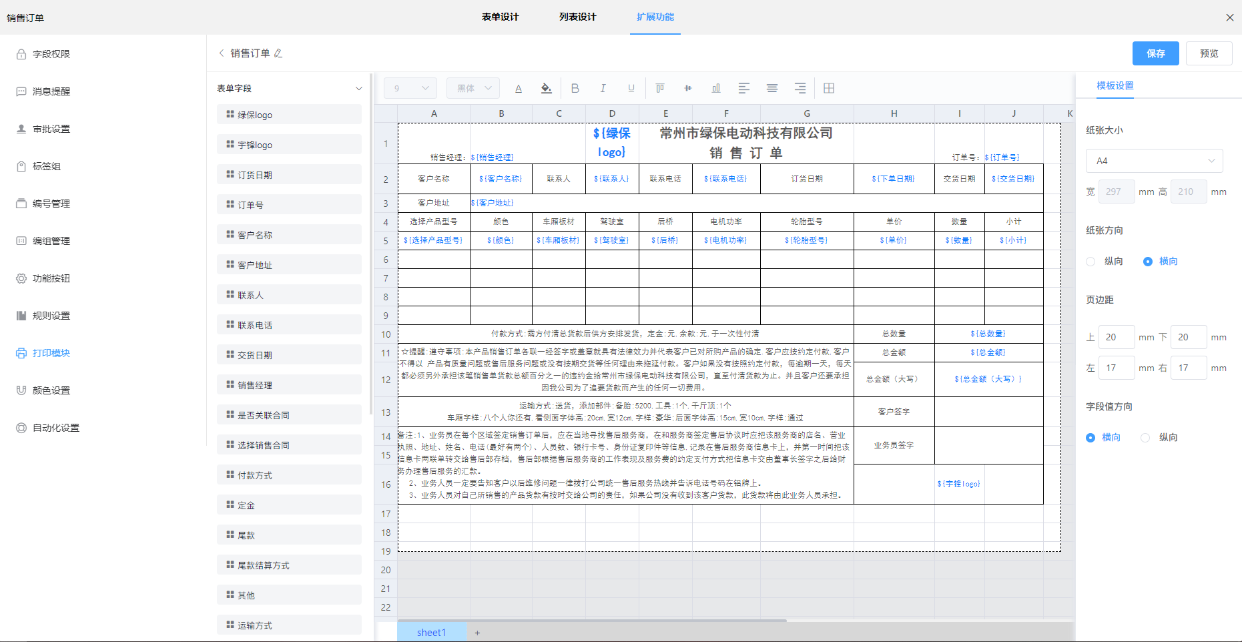Click the top margin input
This screenshot has width=1242, height=642.
1117,337
